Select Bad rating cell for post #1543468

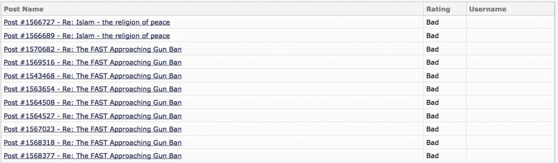(444, 76)
